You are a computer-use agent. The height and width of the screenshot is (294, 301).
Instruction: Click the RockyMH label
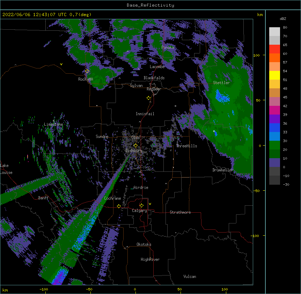(x=86, y=79)
